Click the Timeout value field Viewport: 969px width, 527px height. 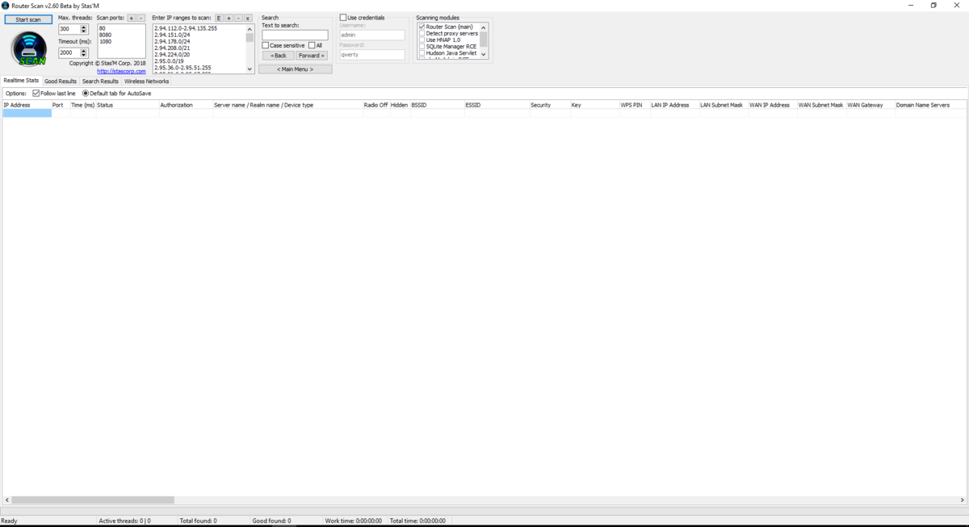pos(69,53)
